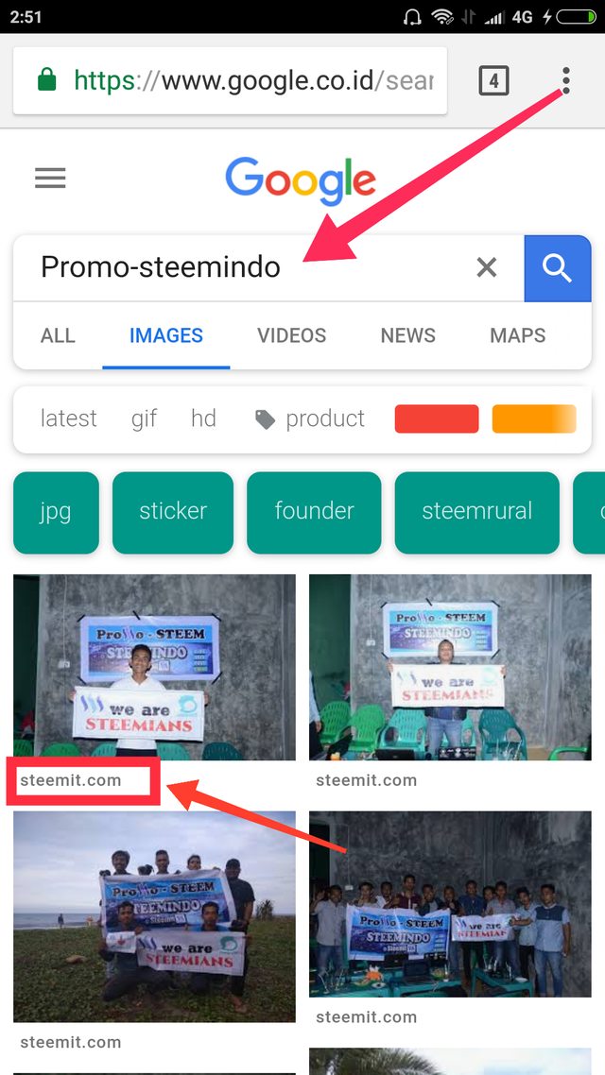Select the product tag filter

pos(310,418)
